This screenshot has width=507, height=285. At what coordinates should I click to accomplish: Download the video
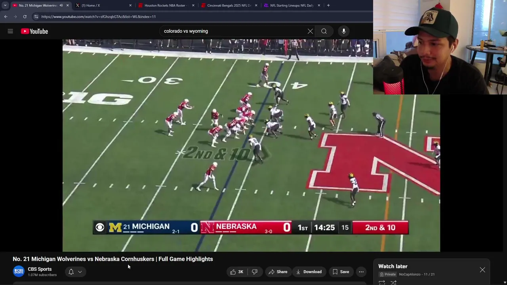pyautogui.click(x=309, y=272)
